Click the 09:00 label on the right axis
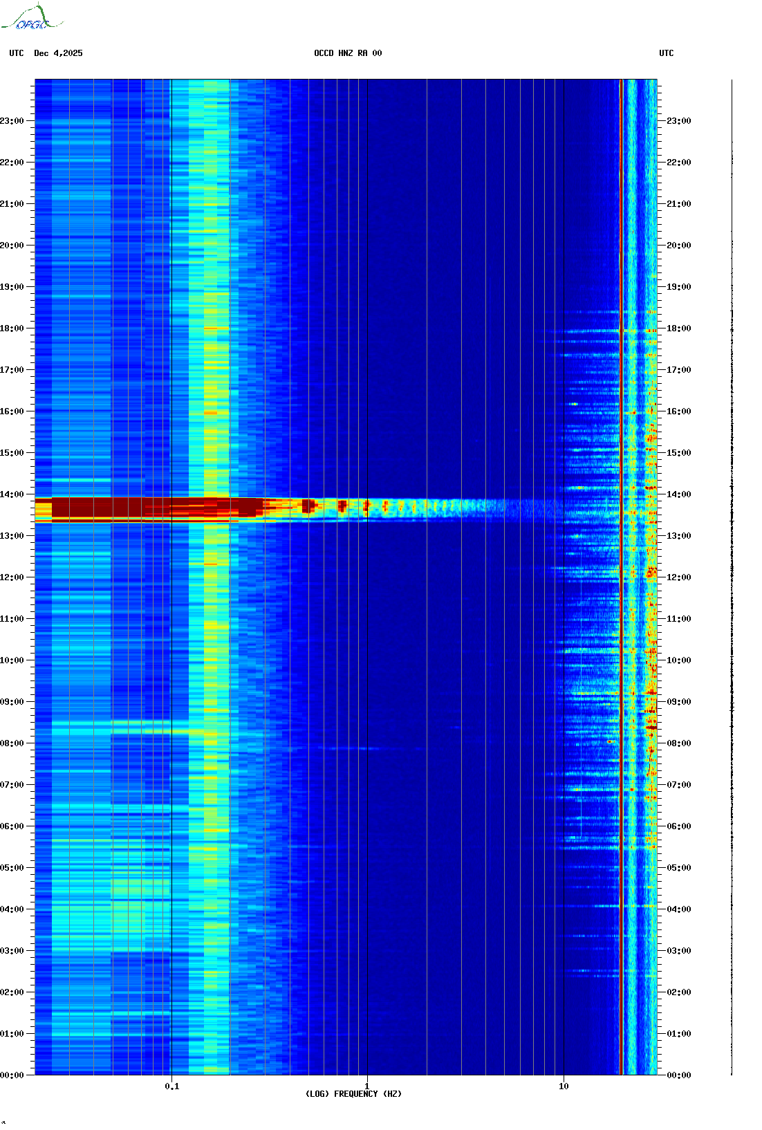Image resolution: width=762 pixels, height=1130 pixels. [x=679, y=702]
